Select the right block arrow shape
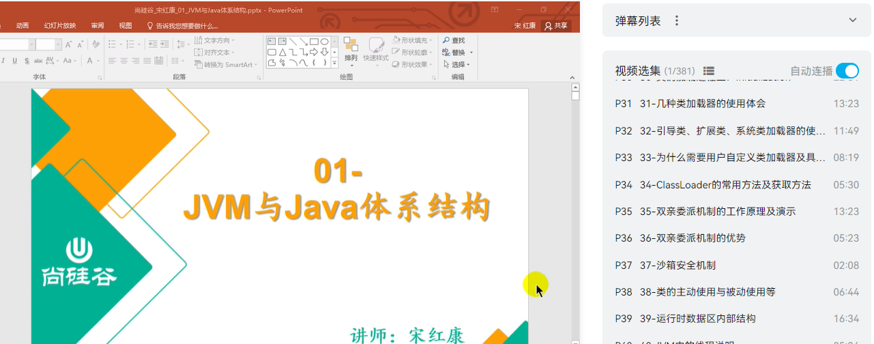Image resolution: width=874 pixels, height=344 pixels. [314, 52]
